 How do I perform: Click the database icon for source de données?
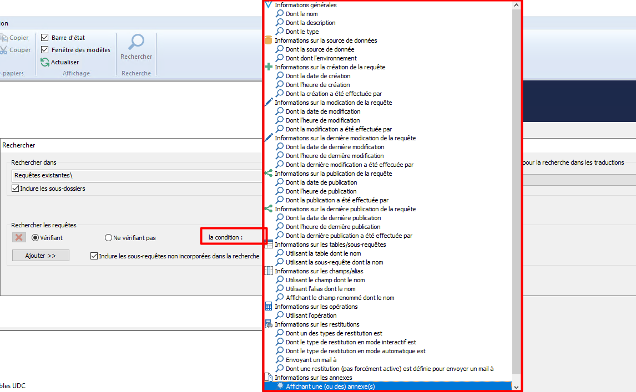(269, 40)
